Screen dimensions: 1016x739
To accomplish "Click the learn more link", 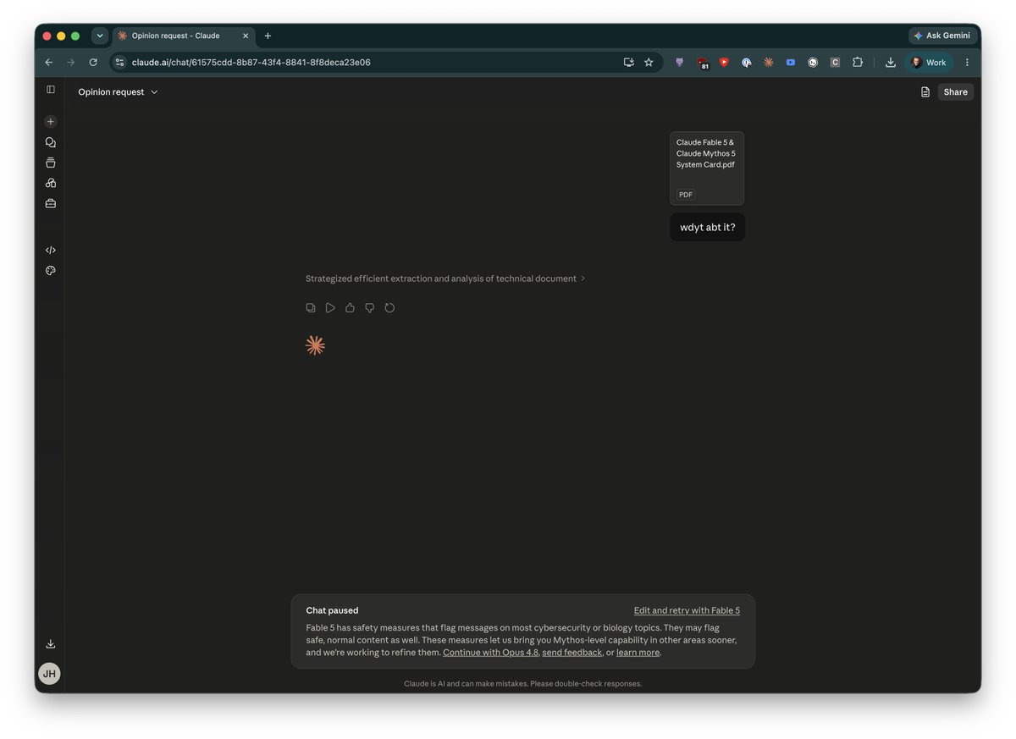I will tap(638, 653).
